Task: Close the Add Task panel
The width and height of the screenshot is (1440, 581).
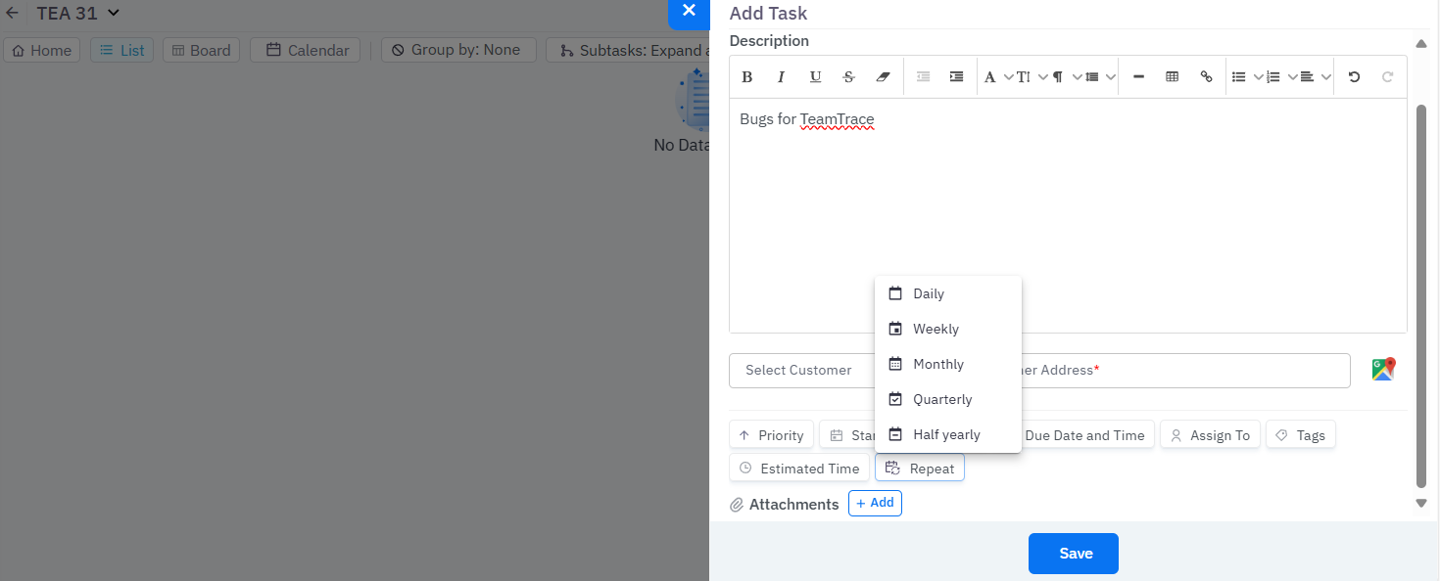Action: tap(689, 11)
